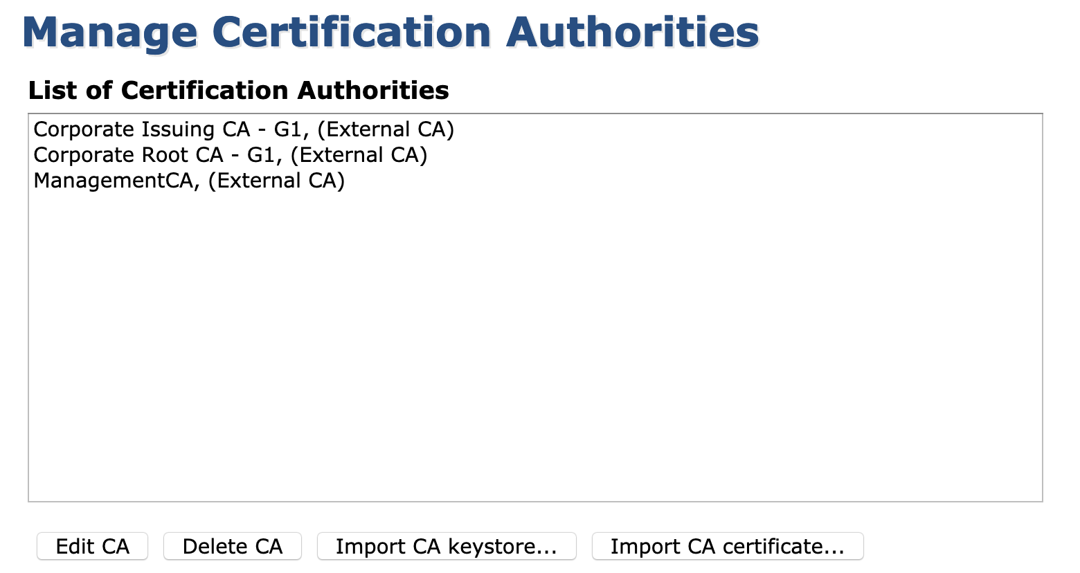The image size is (1080, 573).
Task: Choose the second certification authority listed
Action: 231,155
